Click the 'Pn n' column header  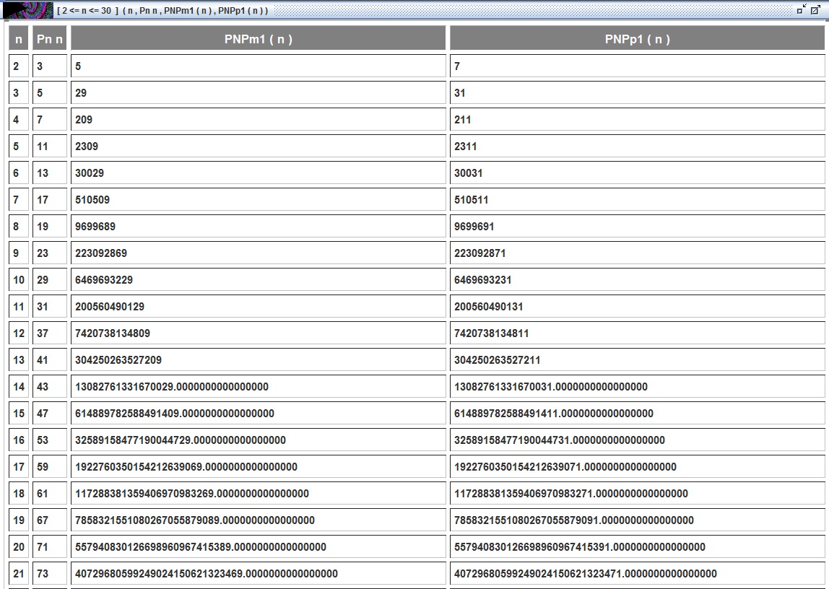point(50,39)
